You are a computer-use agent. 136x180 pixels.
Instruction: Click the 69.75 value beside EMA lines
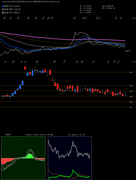(128, 51)
